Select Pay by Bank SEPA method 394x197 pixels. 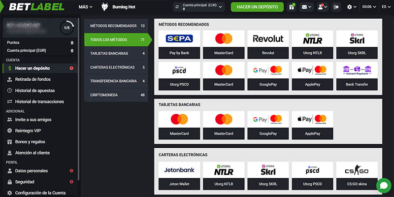[180, 44]
